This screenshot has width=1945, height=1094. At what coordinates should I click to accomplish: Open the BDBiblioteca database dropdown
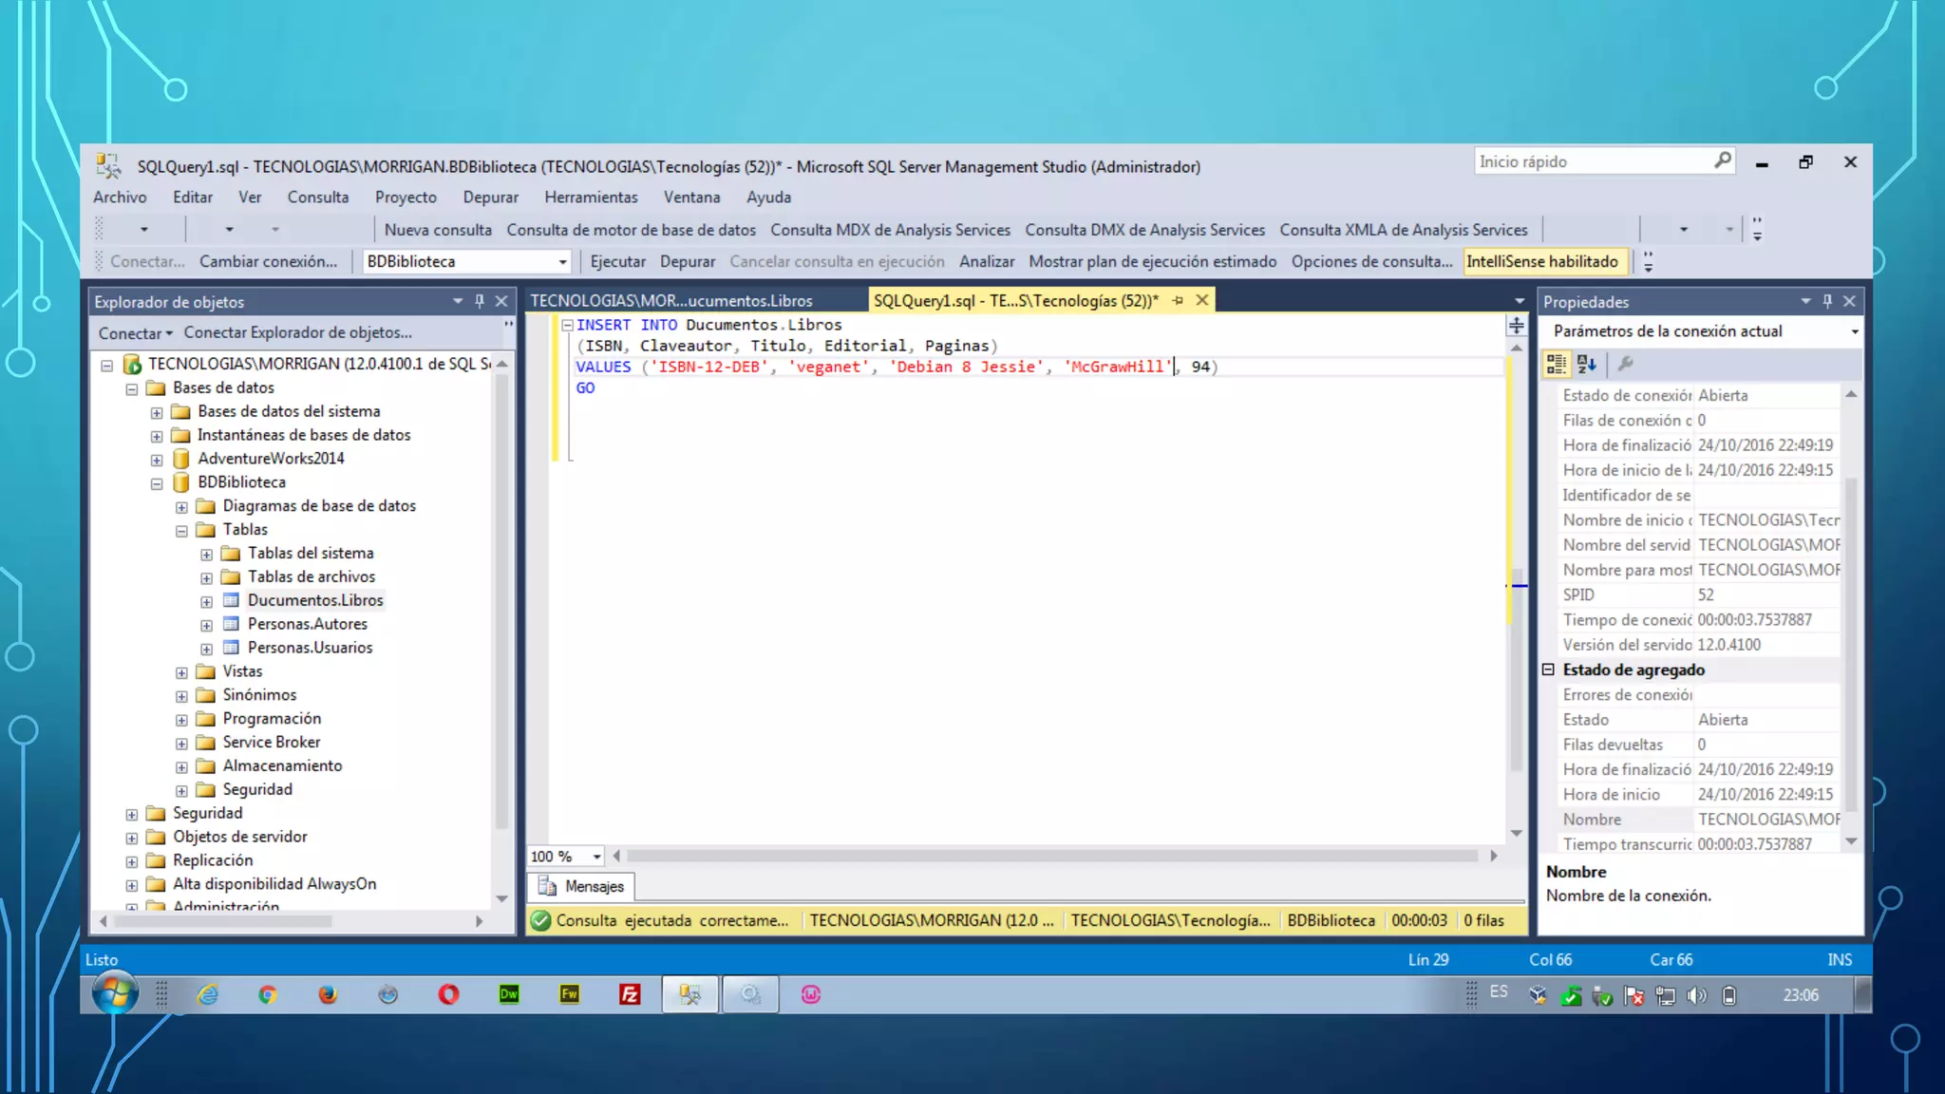tap(562, 261)
